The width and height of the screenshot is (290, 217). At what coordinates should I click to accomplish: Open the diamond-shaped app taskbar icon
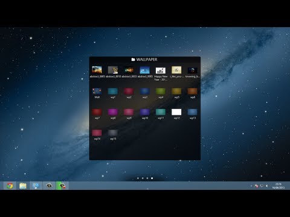pyautogui.click(x=49, y=186)
